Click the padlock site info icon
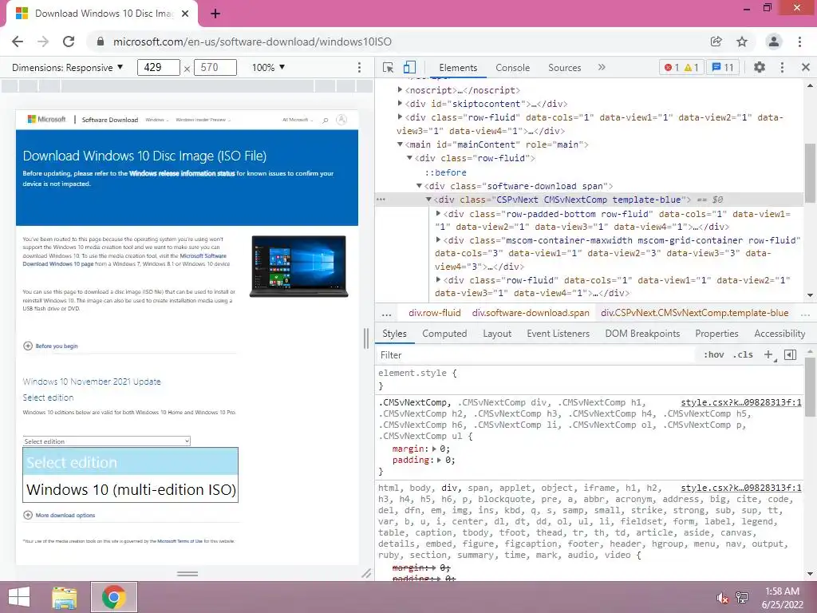 pyautogui.click(x=101, y=42)
